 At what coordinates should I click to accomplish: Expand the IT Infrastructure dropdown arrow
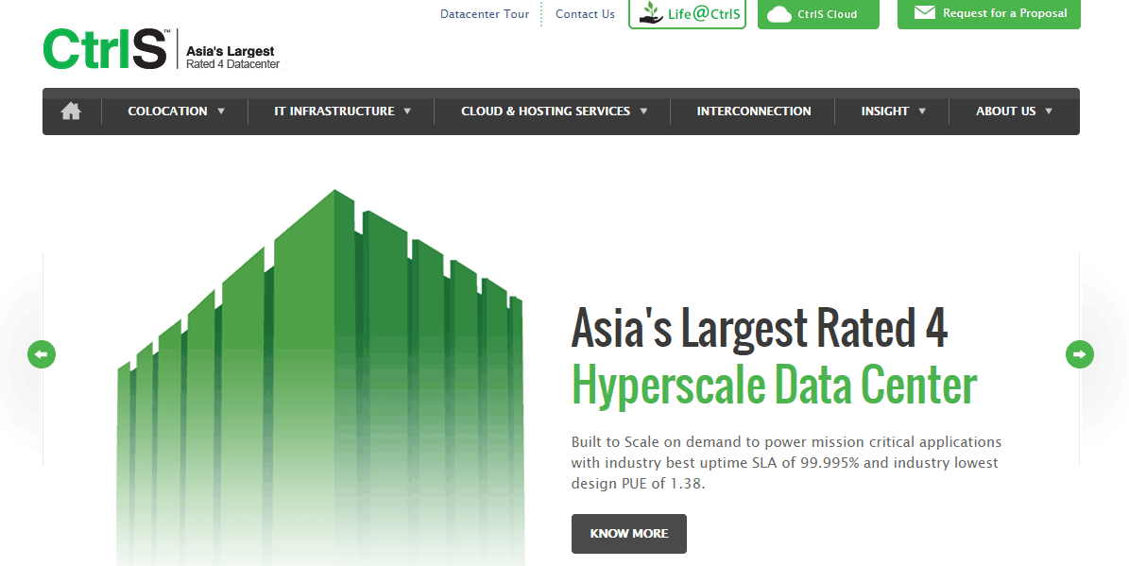[x=407, y=111]
